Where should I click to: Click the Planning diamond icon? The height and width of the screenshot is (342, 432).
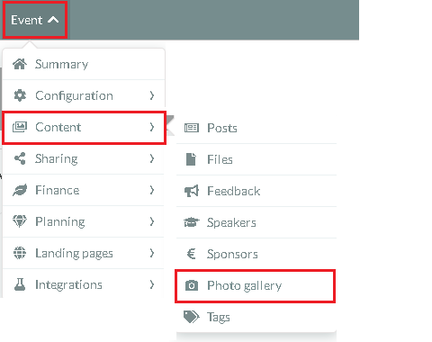coord(20,221)
